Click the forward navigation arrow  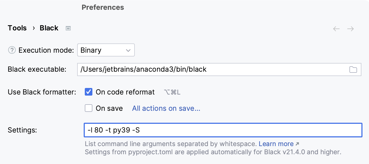pyautogui.click(x=350, y=29)
